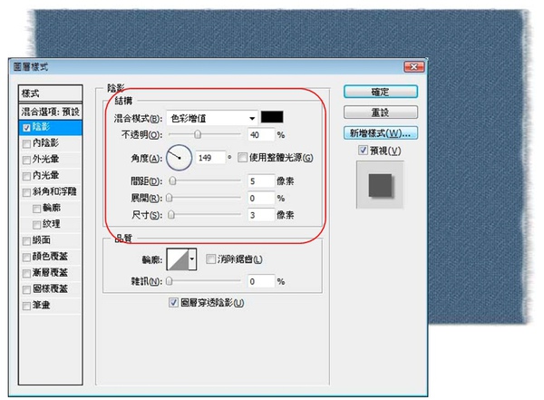Enable the 緞面 checkbox

[x=26, y=241]
